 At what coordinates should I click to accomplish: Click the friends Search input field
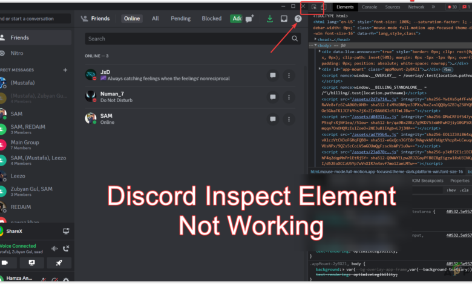pos(192,39)
